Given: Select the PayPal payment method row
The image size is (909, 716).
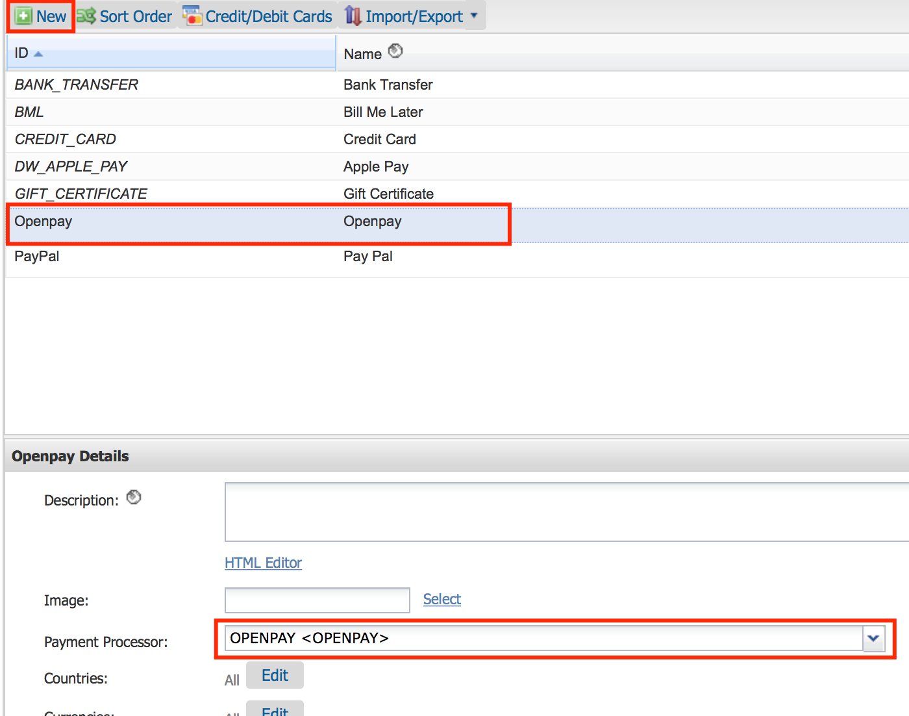Looking at the screenshot, I should (x=37, y=257).
